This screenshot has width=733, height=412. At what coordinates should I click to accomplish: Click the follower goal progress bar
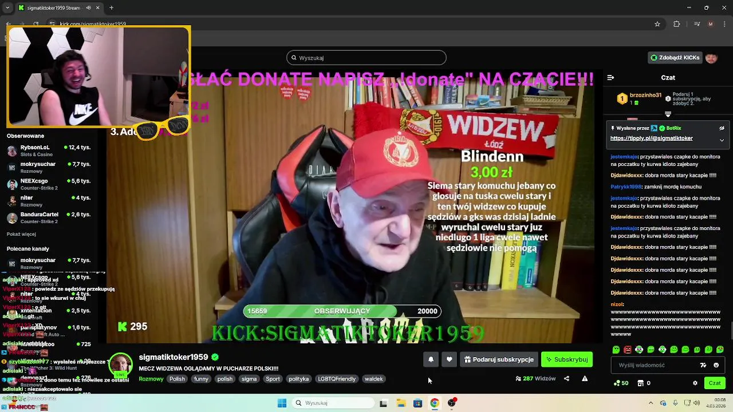[342, 311]
